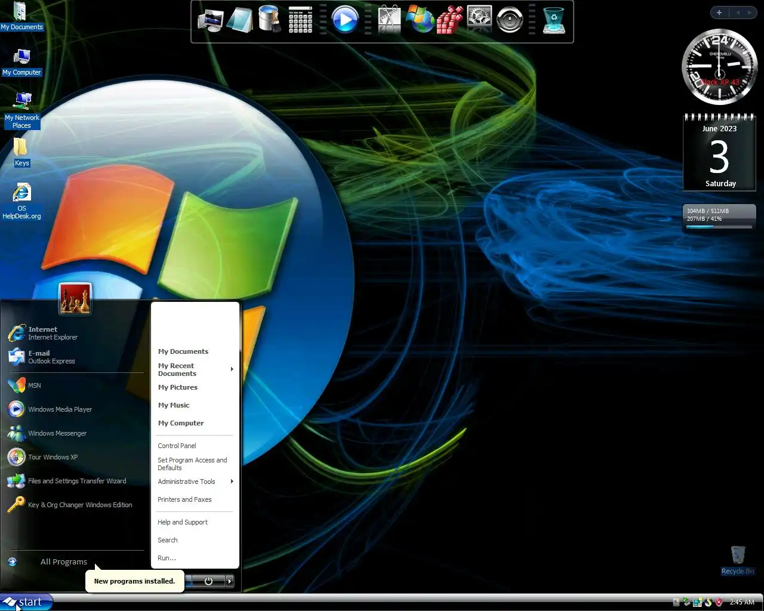Click the leftmost system tray icon
This screenshot has height=611, width=764.
(676, 602)
